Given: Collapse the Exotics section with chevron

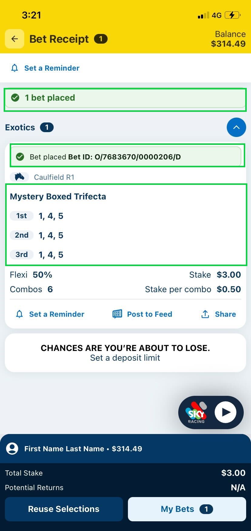Looking at the screenshot, I should 236,127.
